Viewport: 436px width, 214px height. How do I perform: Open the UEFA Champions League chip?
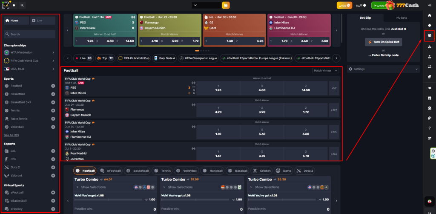click(x=198, y=58)
